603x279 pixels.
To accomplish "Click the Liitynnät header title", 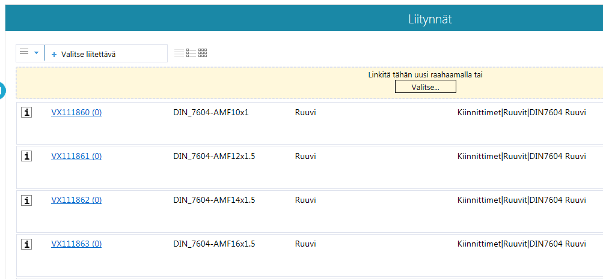I will [429, 20].
